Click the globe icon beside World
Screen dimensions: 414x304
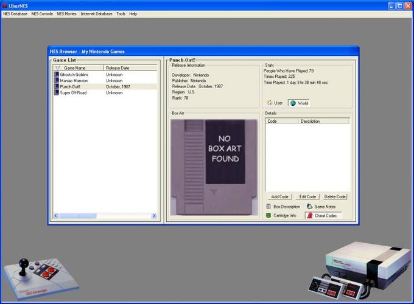coord(293,103)
